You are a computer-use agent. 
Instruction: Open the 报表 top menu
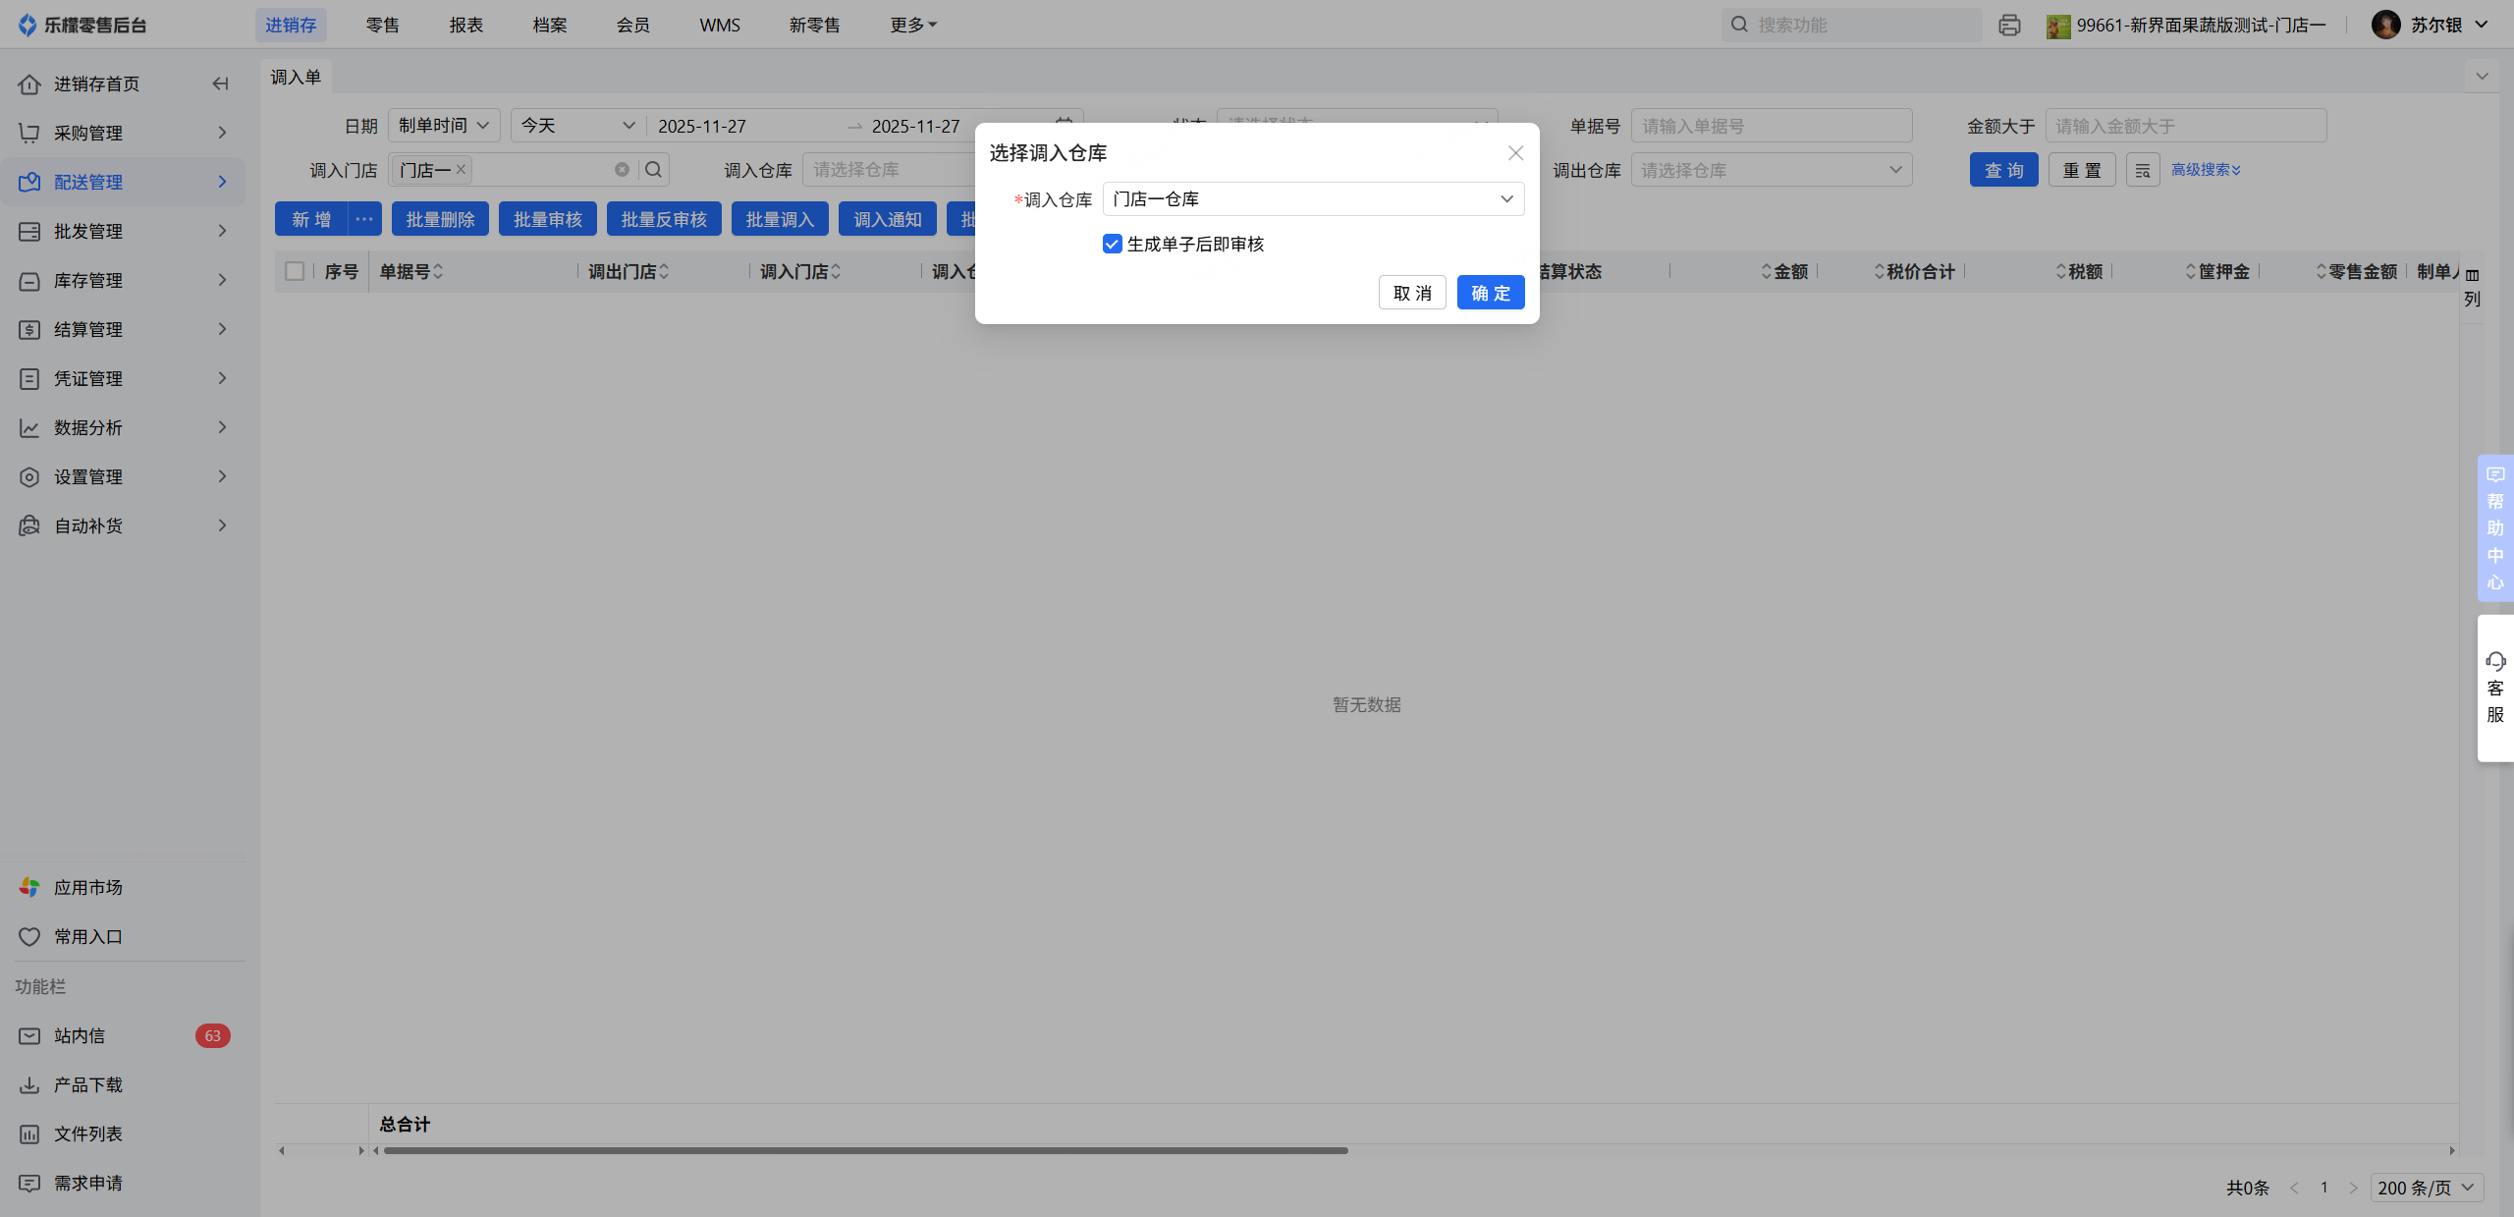465,25
